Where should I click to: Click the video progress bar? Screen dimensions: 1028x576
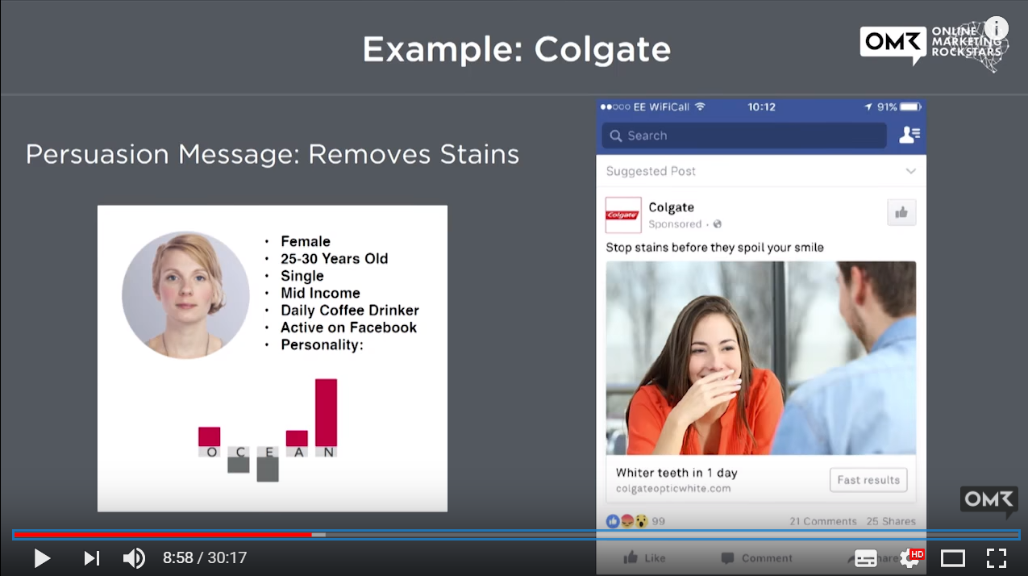[516, 535]
